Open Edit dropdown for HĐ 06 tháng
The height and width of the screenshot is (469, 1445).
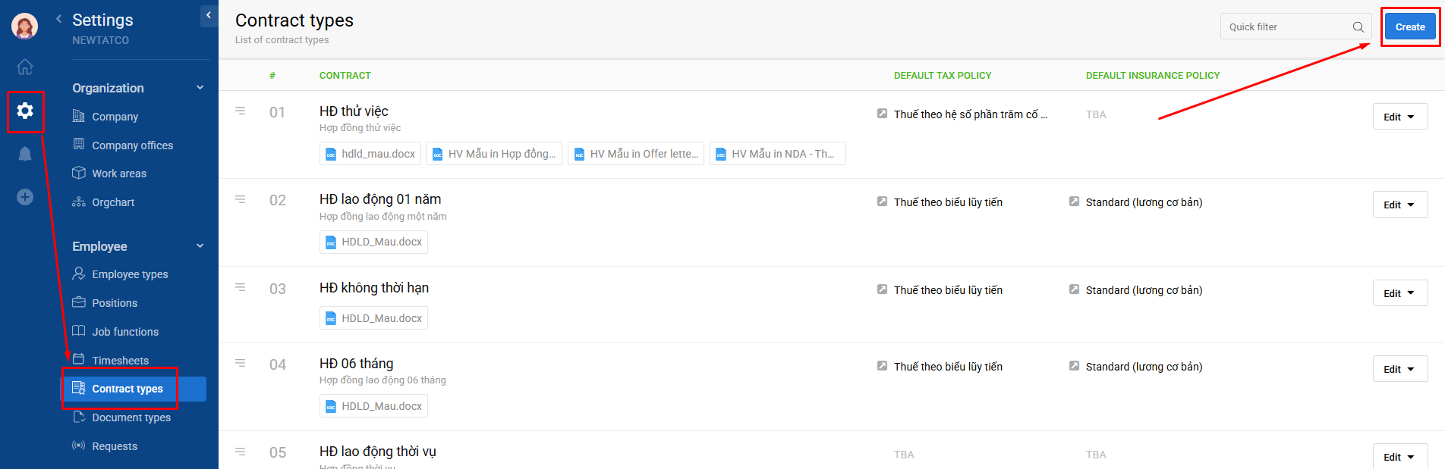pos(1399,369)
